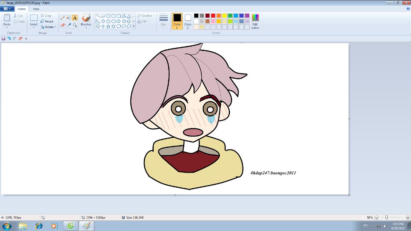Choose the Rectangle shape
Viewport: 411px width, 231px height.
[113, 16]
